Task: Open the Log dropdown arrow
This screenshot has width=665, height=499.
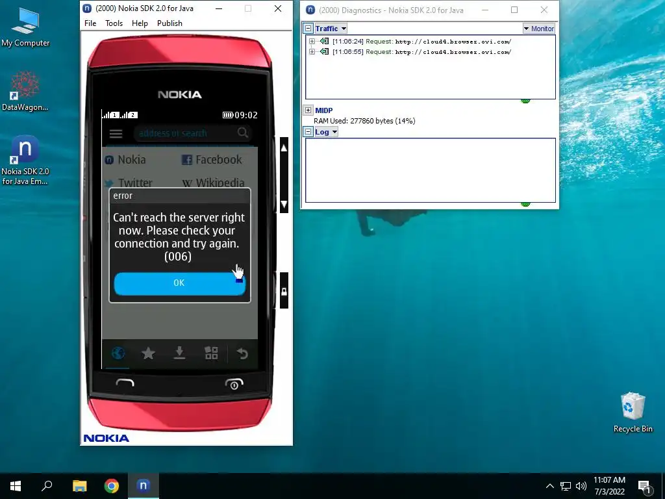Action: click(334, 132)
